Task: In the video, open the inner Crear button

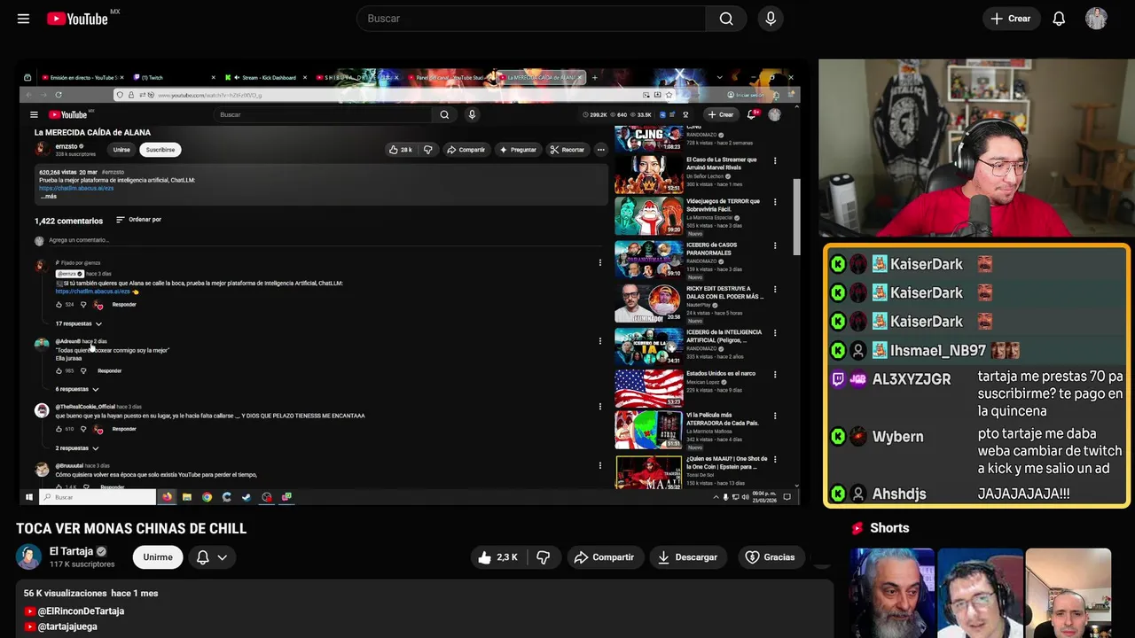Action: [720, 114]
